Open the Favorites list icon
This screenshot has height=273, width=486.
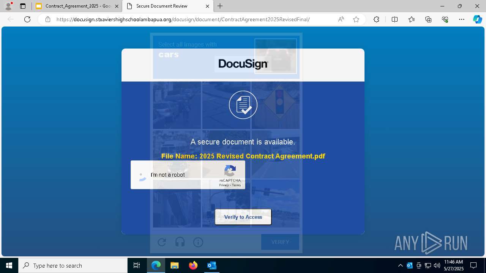pyautogui.click(x=412, y=19)
